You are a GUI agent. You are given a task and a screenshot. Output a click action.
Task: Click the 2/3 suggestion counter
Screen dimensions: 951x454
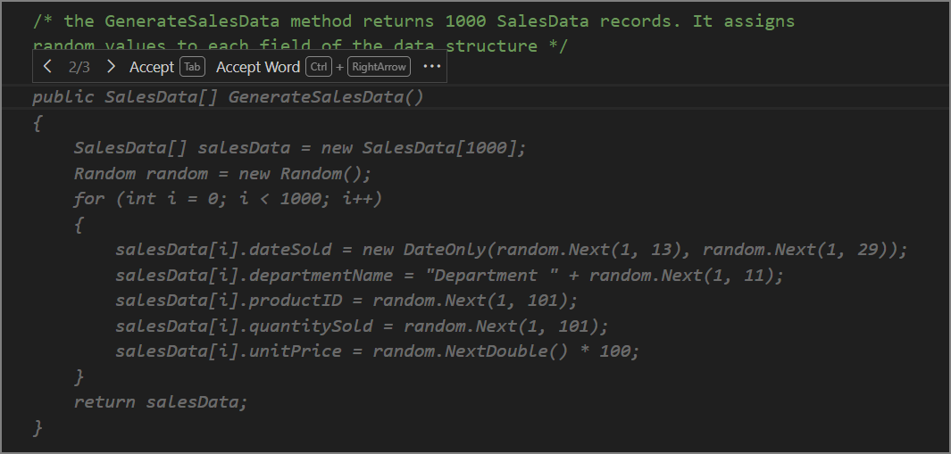click(79, 67)
